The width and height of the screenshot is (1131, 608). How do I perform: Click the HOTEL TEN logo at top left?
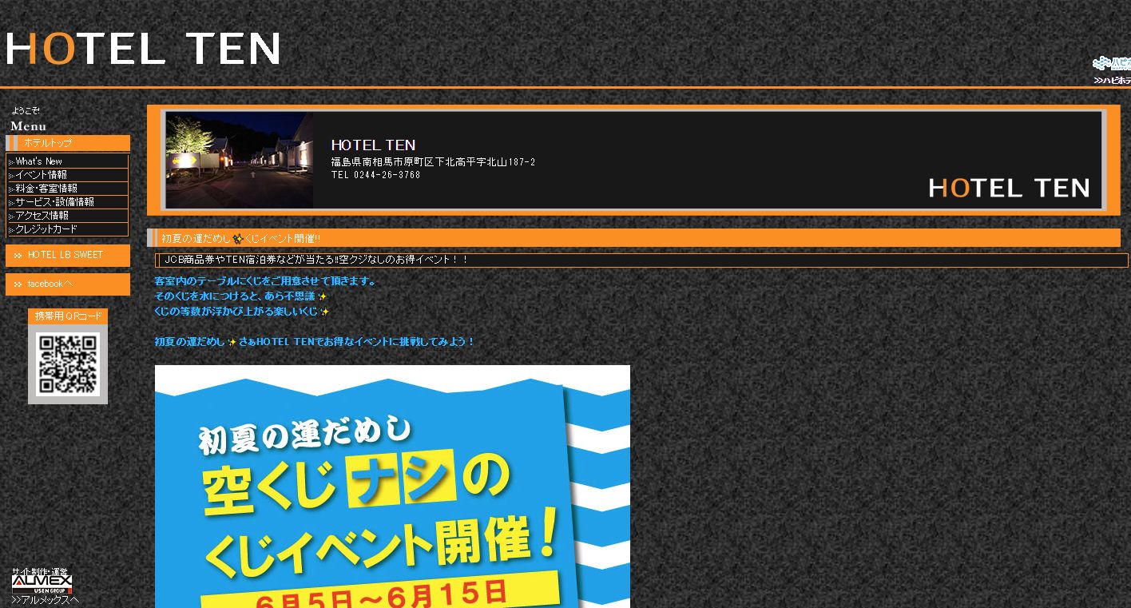[x=143, y=49]
